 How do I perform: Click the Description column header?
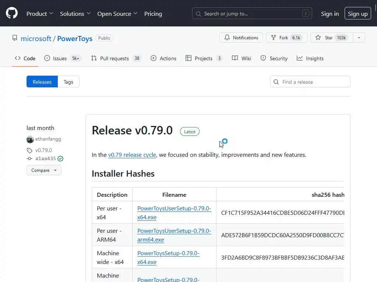pyautogui.click(x=112, y=195)
